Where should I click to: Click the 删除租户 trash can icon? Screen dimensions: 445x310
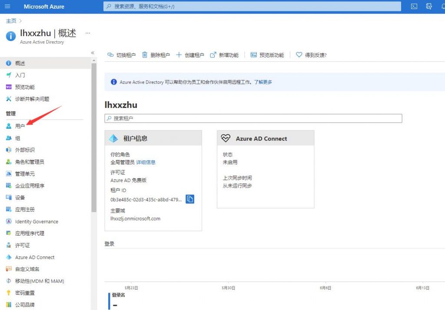pos(145,55)
